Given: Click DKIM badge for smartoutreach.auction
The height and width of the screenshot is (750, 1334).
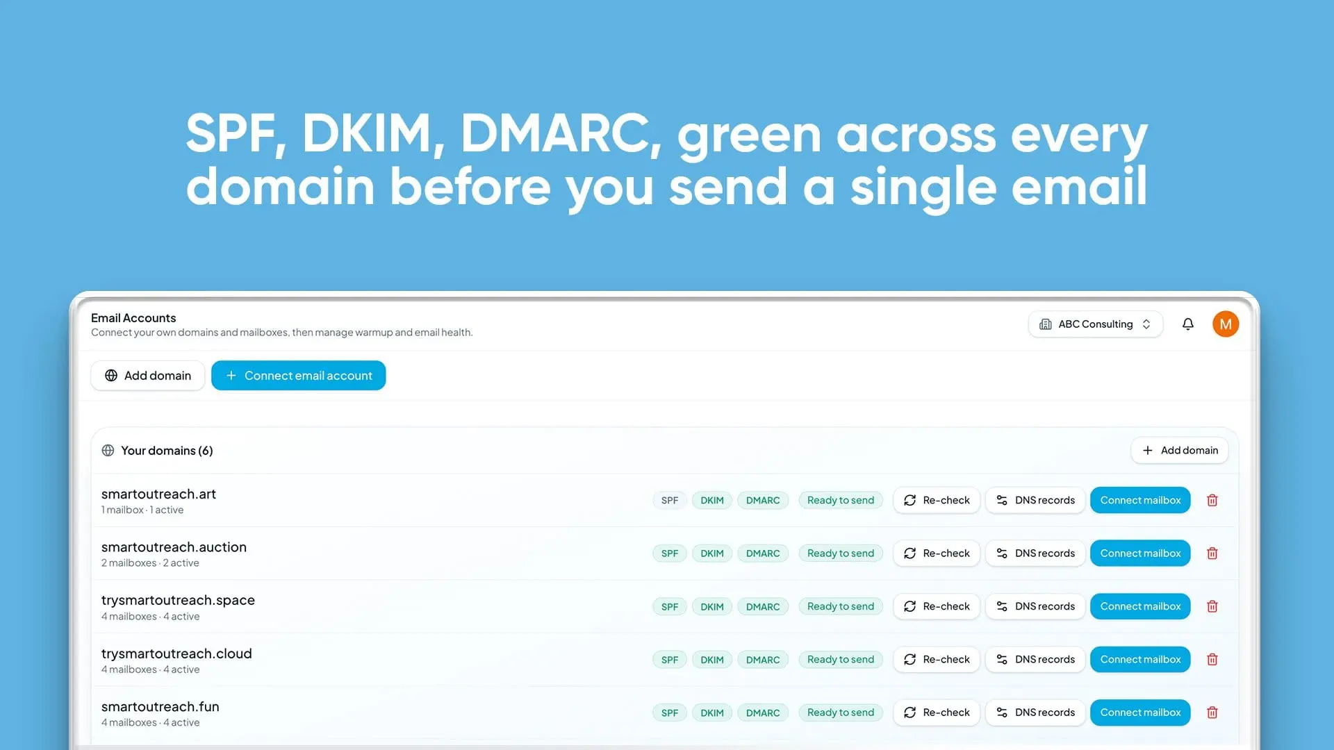Looking at the screenshot, I should click(x=712, y=553).
